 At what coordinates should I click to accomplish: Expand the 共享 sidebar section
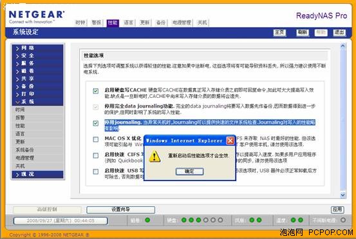tap(38, 79)
